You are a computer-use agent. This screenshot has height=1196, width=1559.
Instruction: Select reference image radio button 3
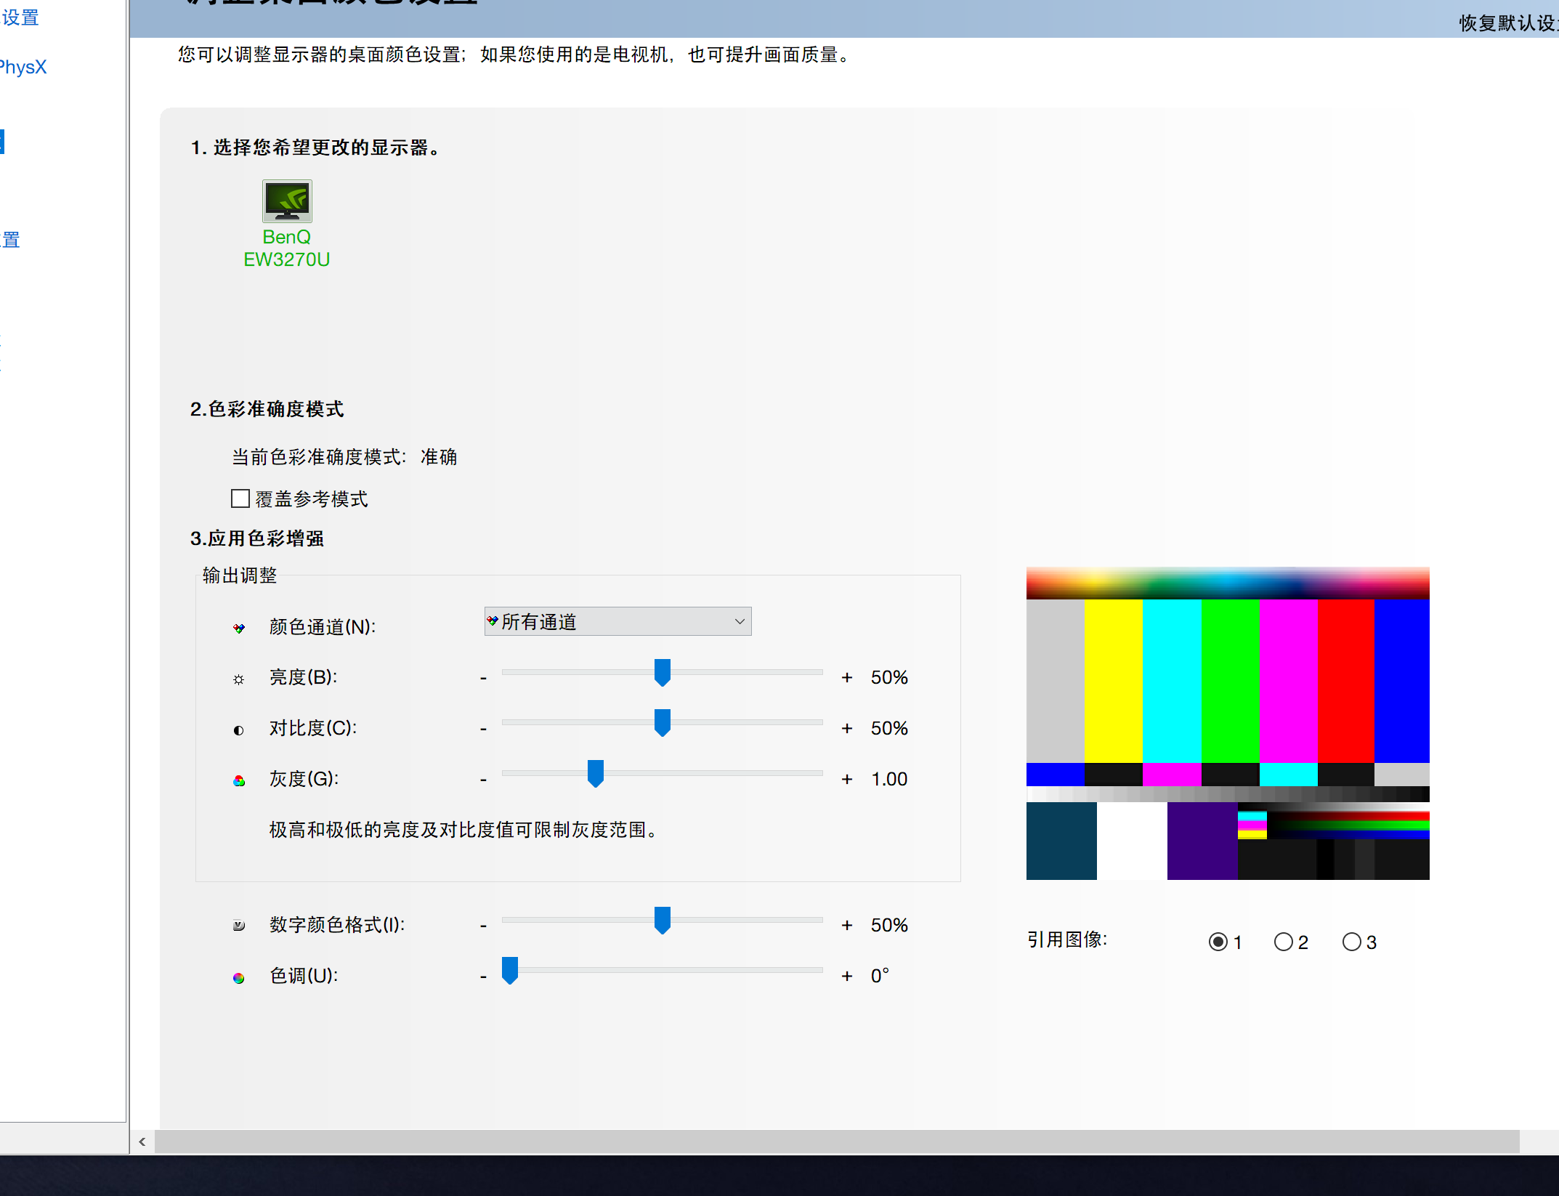pos(1352,942)
